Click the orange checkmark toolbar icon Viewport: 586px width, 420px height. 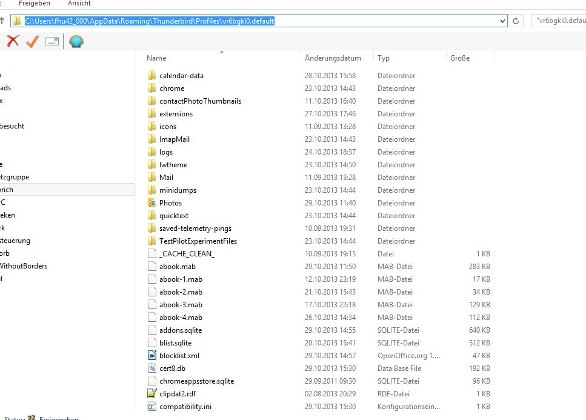click(33, 41)
